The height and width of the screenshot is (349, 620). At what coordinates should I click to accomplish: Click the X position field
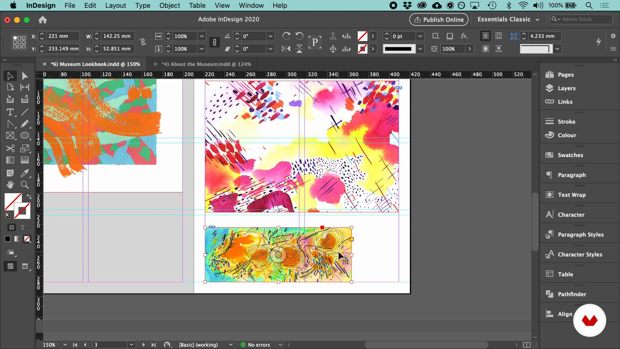pos(63,36)
